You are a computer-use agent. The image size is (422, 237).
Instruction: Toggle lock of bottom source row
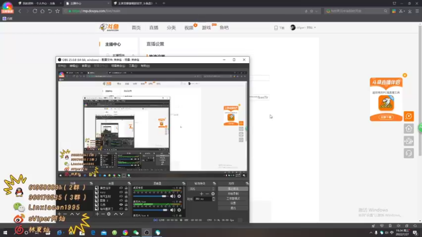pos(126,209)
